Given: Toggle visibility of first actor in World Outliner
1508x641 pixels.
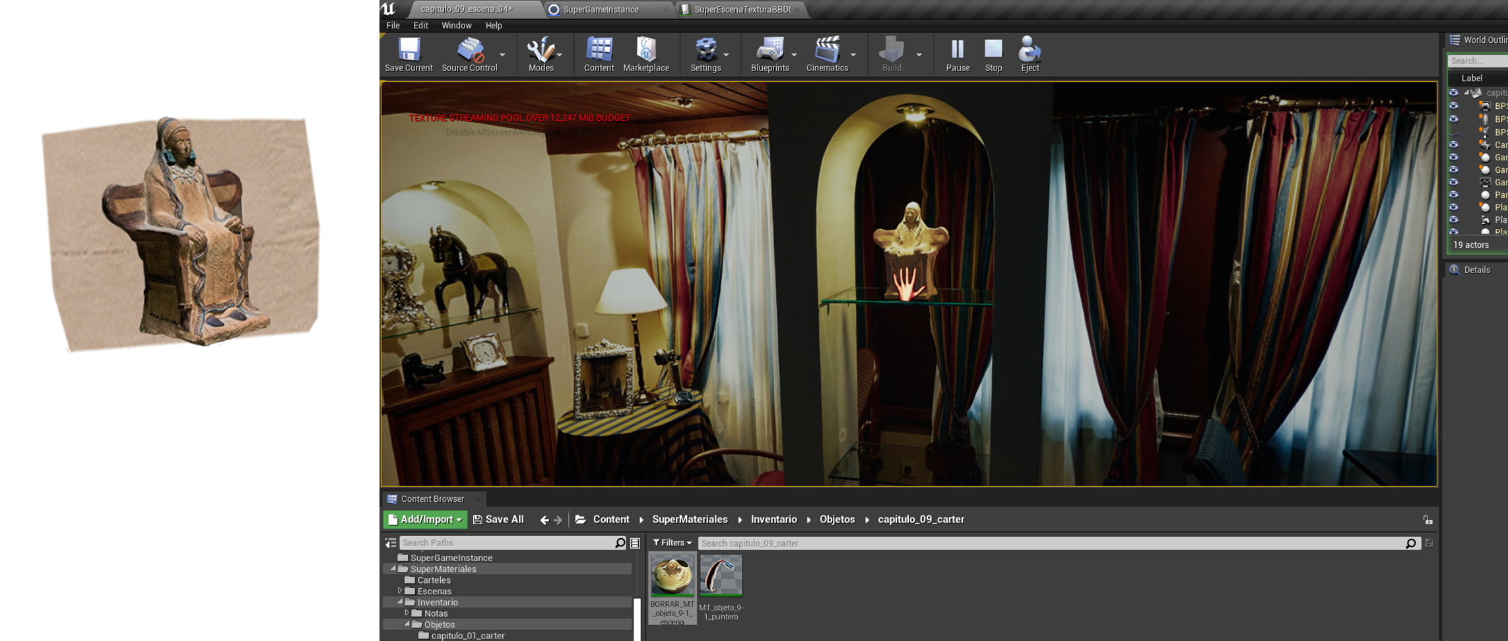Looking at the screenshot, I should pos(1453,93).
